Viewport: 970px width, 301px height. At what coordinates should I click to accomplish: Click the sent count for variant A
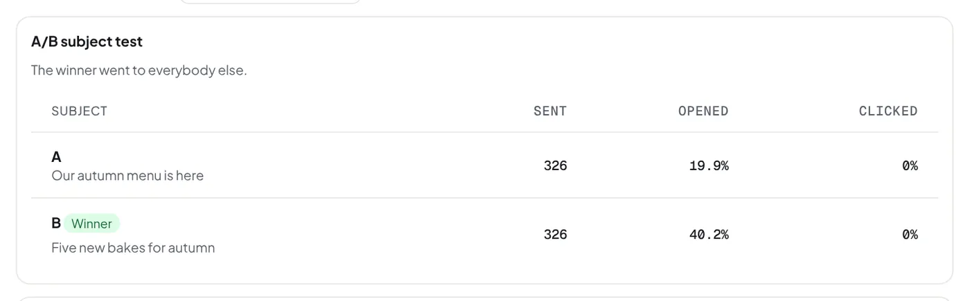(x=555, y=166)
